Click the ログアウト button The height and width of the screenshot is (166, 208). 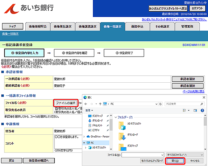tap(197, 8)
